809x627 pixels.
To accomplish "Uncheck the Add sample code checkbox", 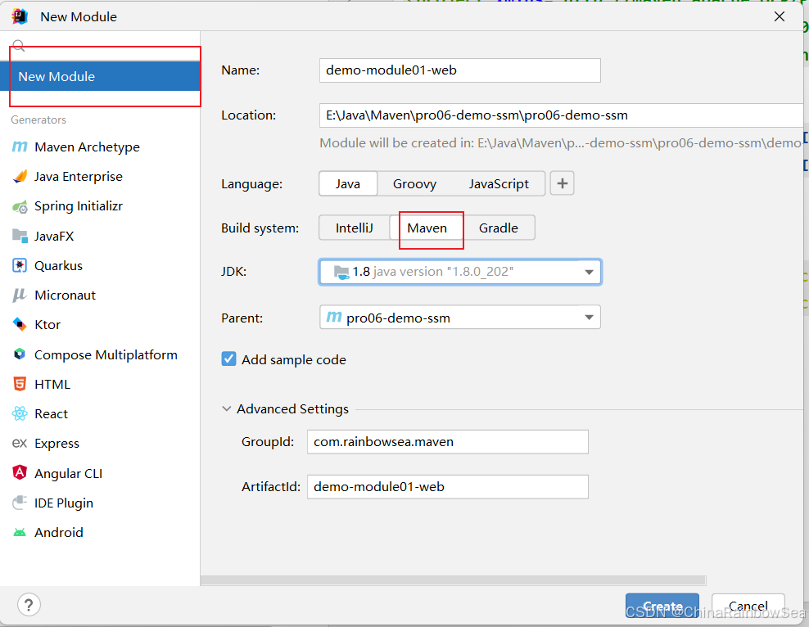I will [228, 359].
